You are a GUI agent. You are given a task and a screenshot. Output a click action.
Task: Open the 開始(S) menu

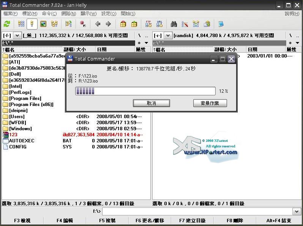click(128, 14)
